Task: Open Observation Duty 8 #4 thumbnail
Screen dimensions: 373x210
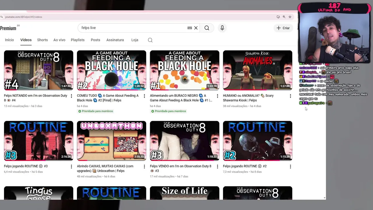Action: 38,70
